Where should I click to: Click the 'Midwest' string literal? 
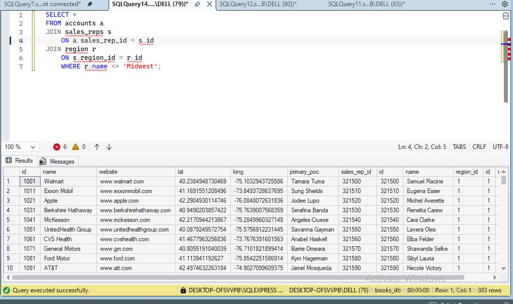tap(140, 66)
